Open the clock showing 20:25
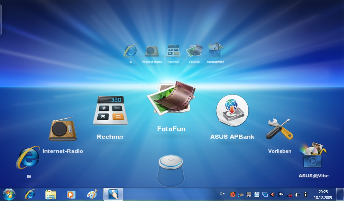344x201 pixels. pos(323,194)
